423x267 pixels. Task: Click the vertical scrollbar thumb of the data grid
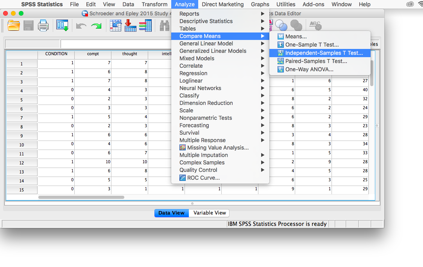372,73
